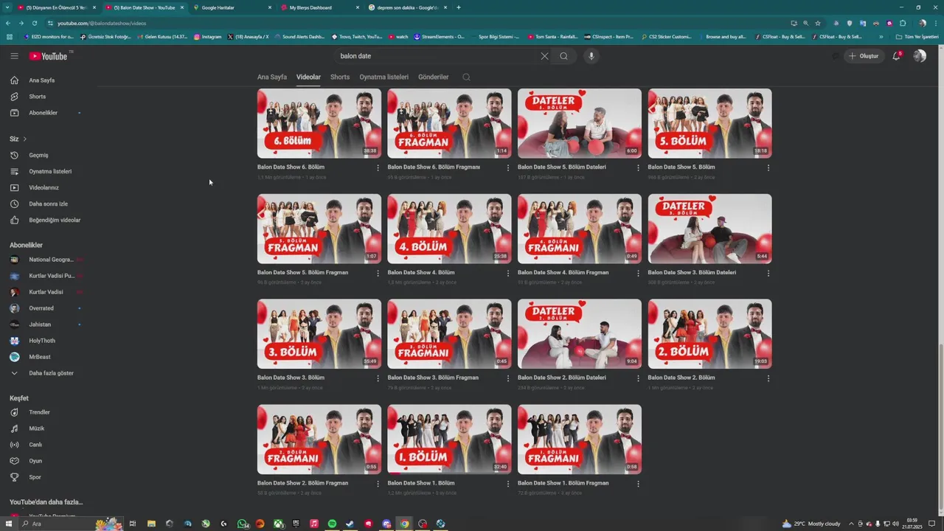This screenshot has height=531, width=944.
Task: Reload the page with browser refresh
Action: tap(34, 23)
